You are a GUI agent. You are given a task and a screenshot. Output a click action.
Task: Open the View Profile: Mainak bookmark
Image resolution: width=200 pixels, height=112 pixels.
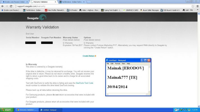[55, 10]
